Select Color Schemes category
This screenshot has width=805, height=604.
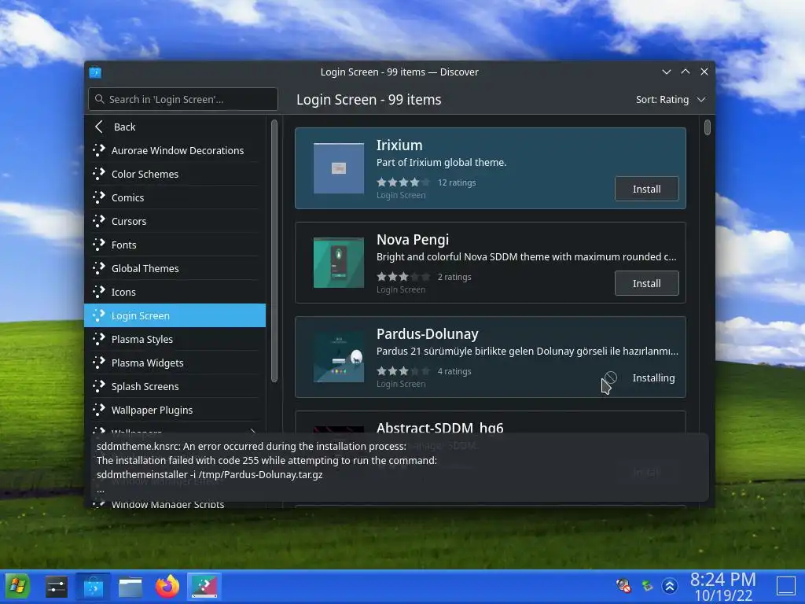click(x=175, y=174)
